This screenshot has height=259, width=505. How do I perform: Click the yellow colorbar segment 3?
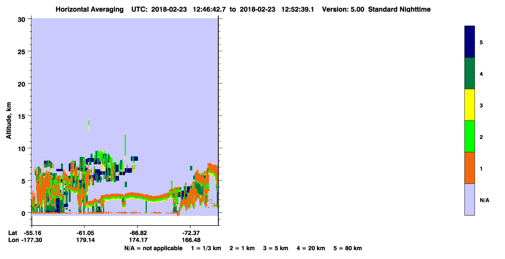point(470,105)
